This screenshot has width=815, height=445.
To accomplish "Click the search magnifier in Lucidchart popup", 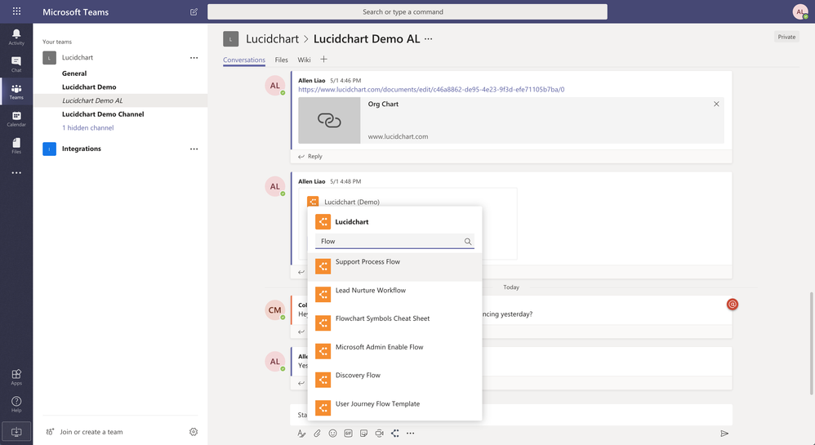I will [468, 241].
